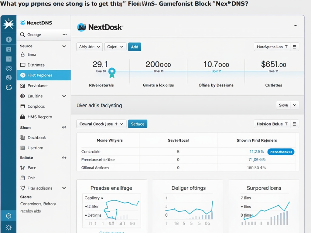Click the 10.7000 Offine by Dessions stat
311x233 pixels.
(216, 73)
